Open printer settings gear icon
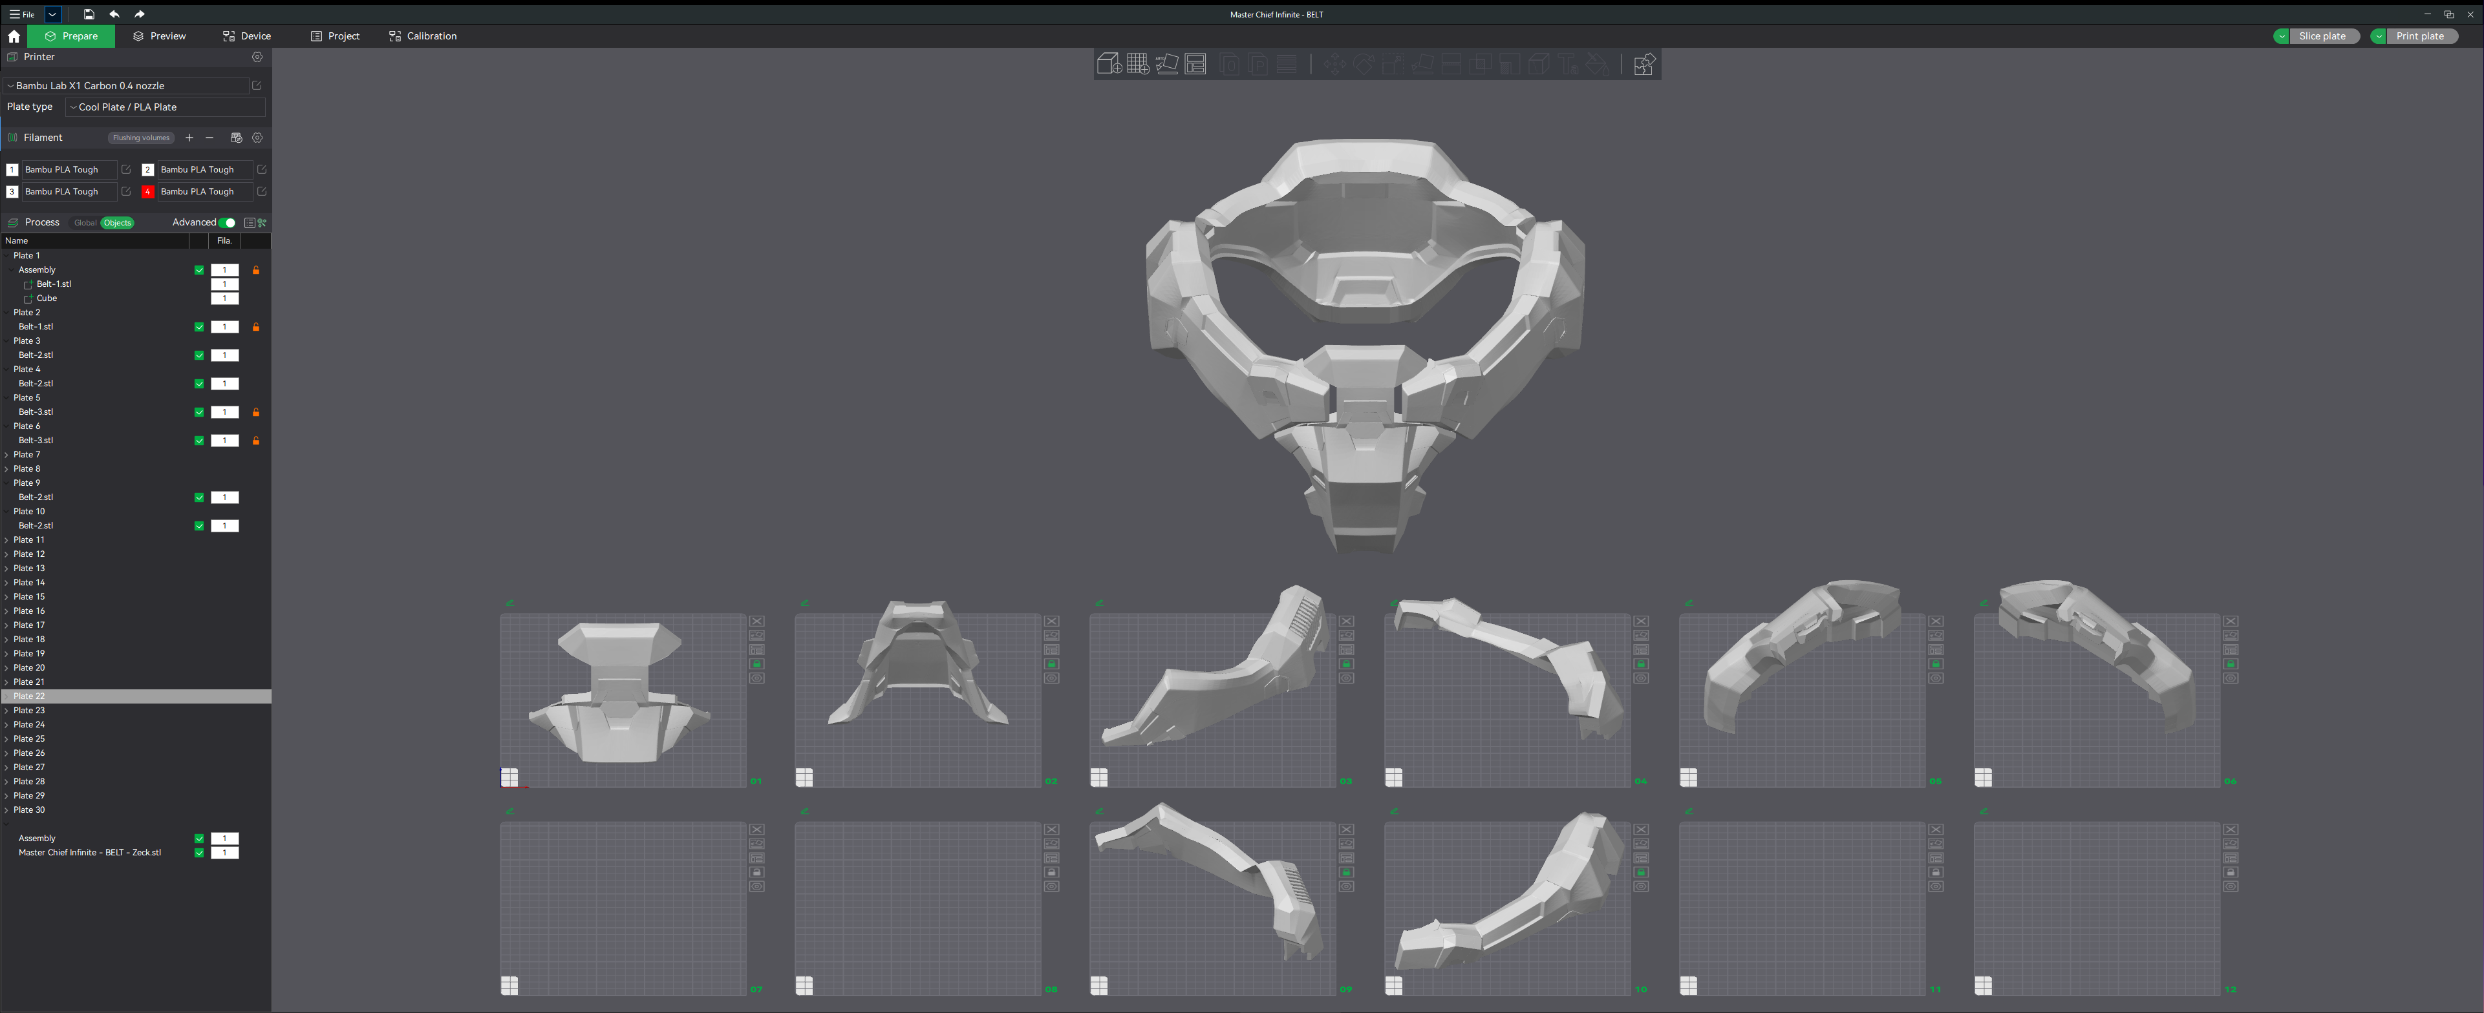The image size is (2484, 1013). coord(257,57)
